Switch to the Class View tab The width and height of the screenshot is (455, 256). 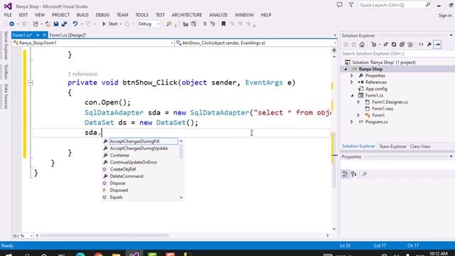(x=420, y=146)
